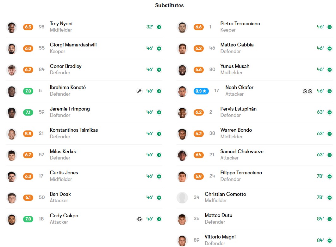Screen dimensions: 336x247
Task: Click the 7.8 rating badge for Ibrahima Konaté
Action: tap(28, 91)
